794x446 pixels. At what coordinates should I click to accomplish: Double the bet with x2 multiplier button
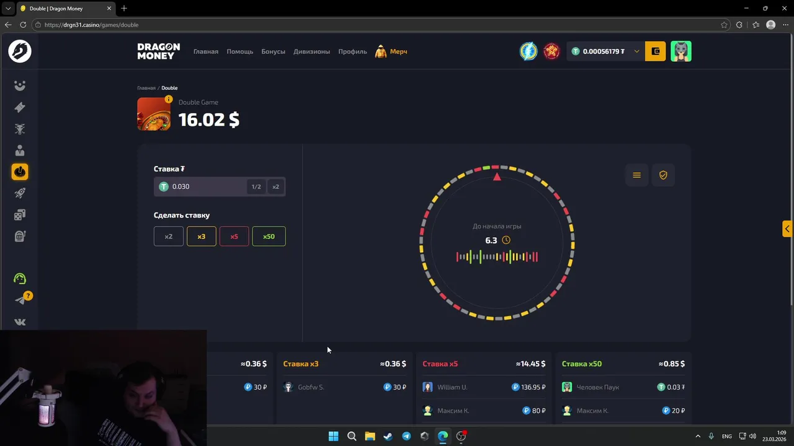pyautogui.click(x=275, y=186)
